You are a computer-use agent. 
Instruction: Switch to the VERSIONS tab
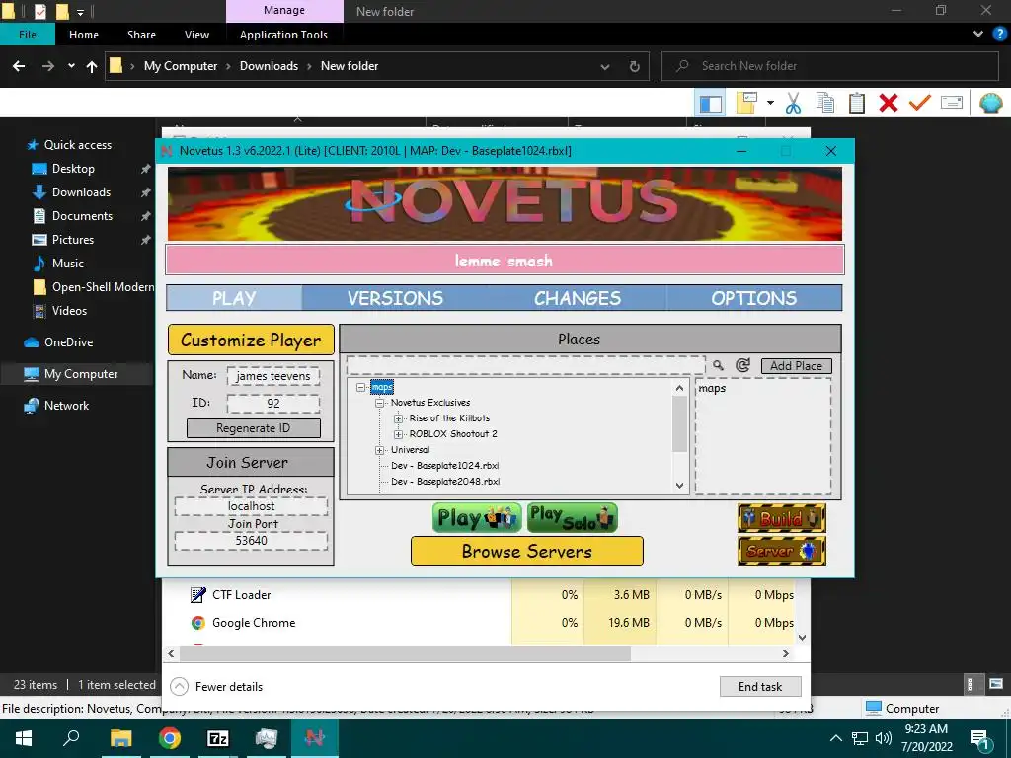[x=395, y=298]
